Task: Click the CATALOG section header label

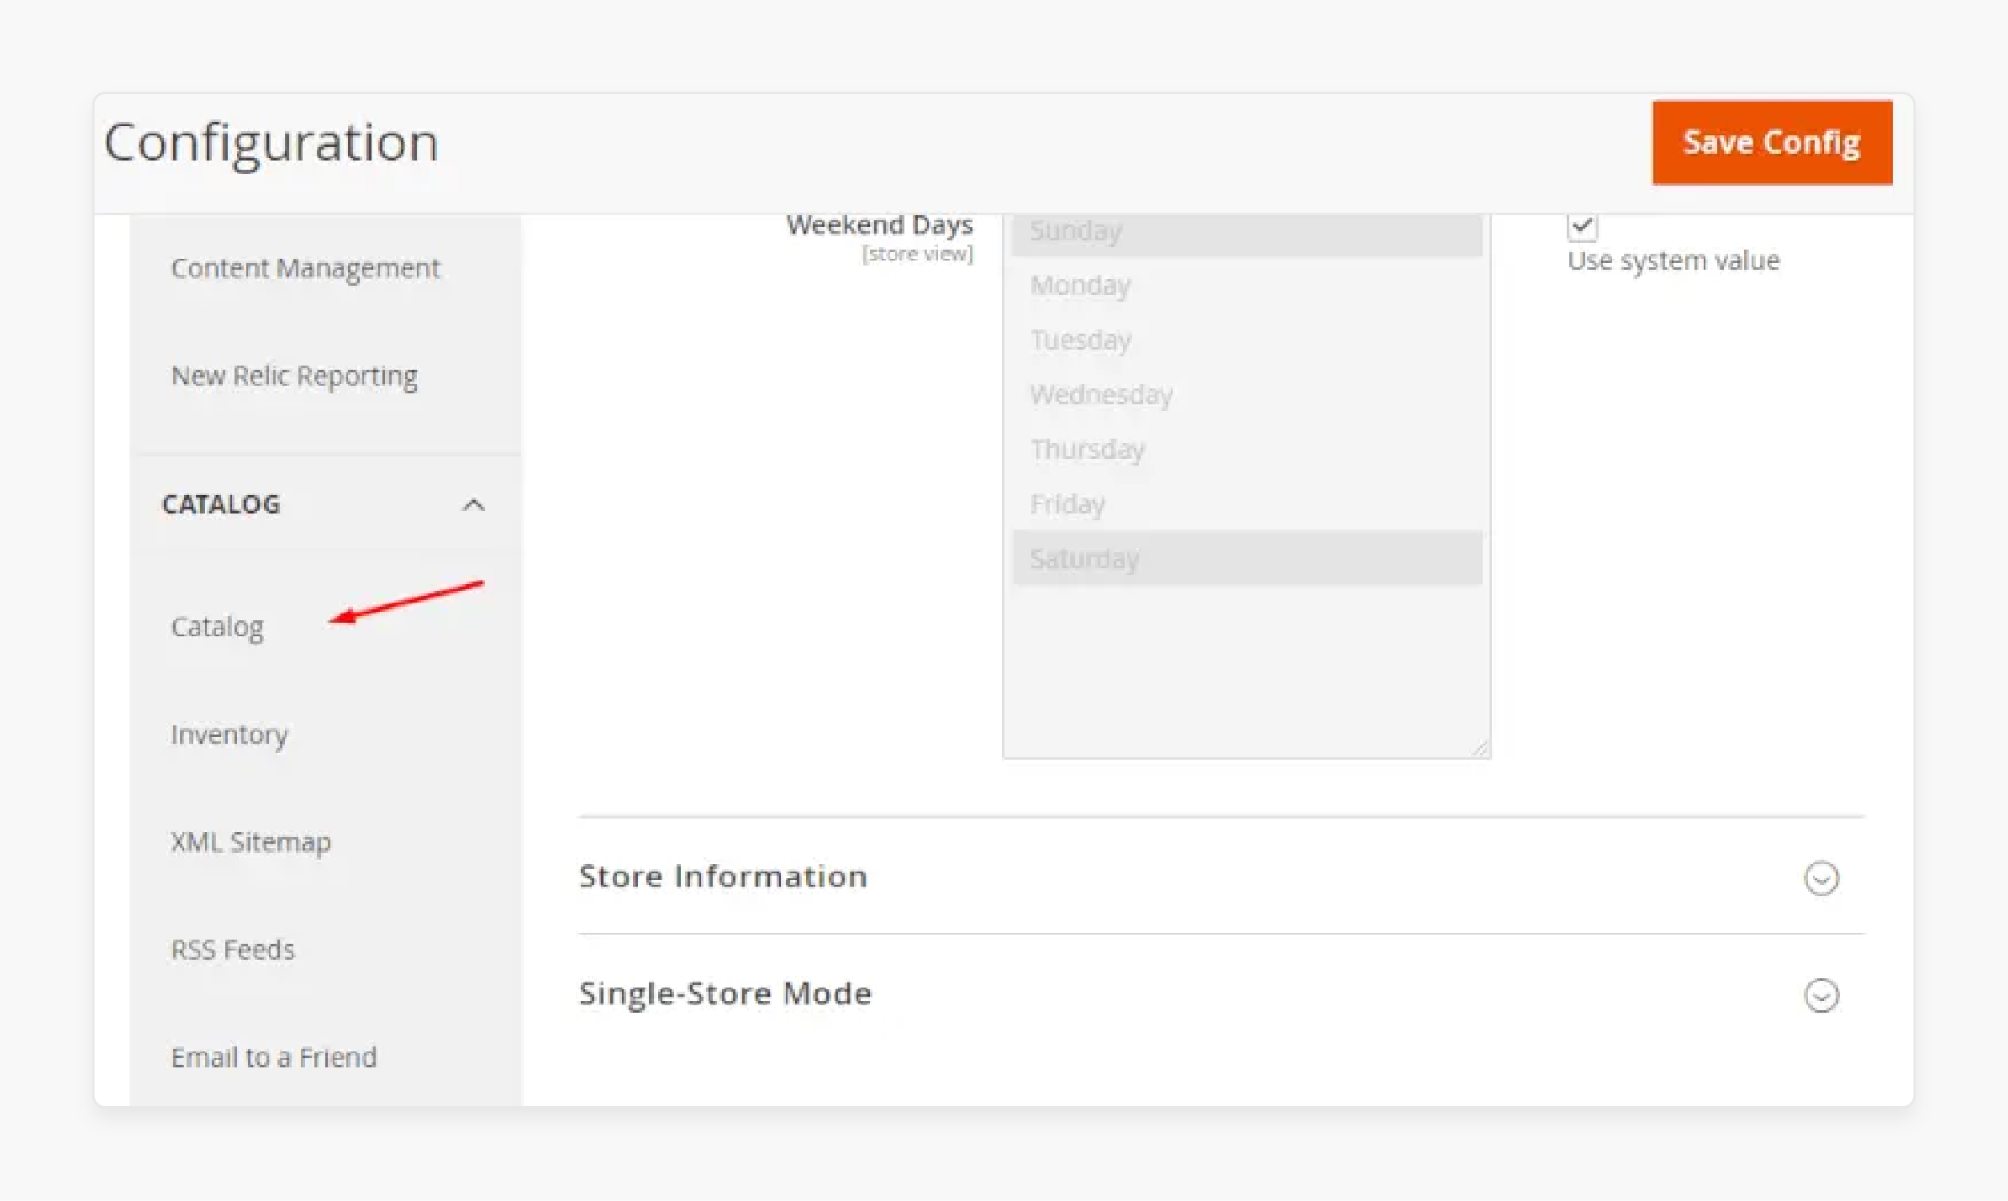Action: (221, 504)
